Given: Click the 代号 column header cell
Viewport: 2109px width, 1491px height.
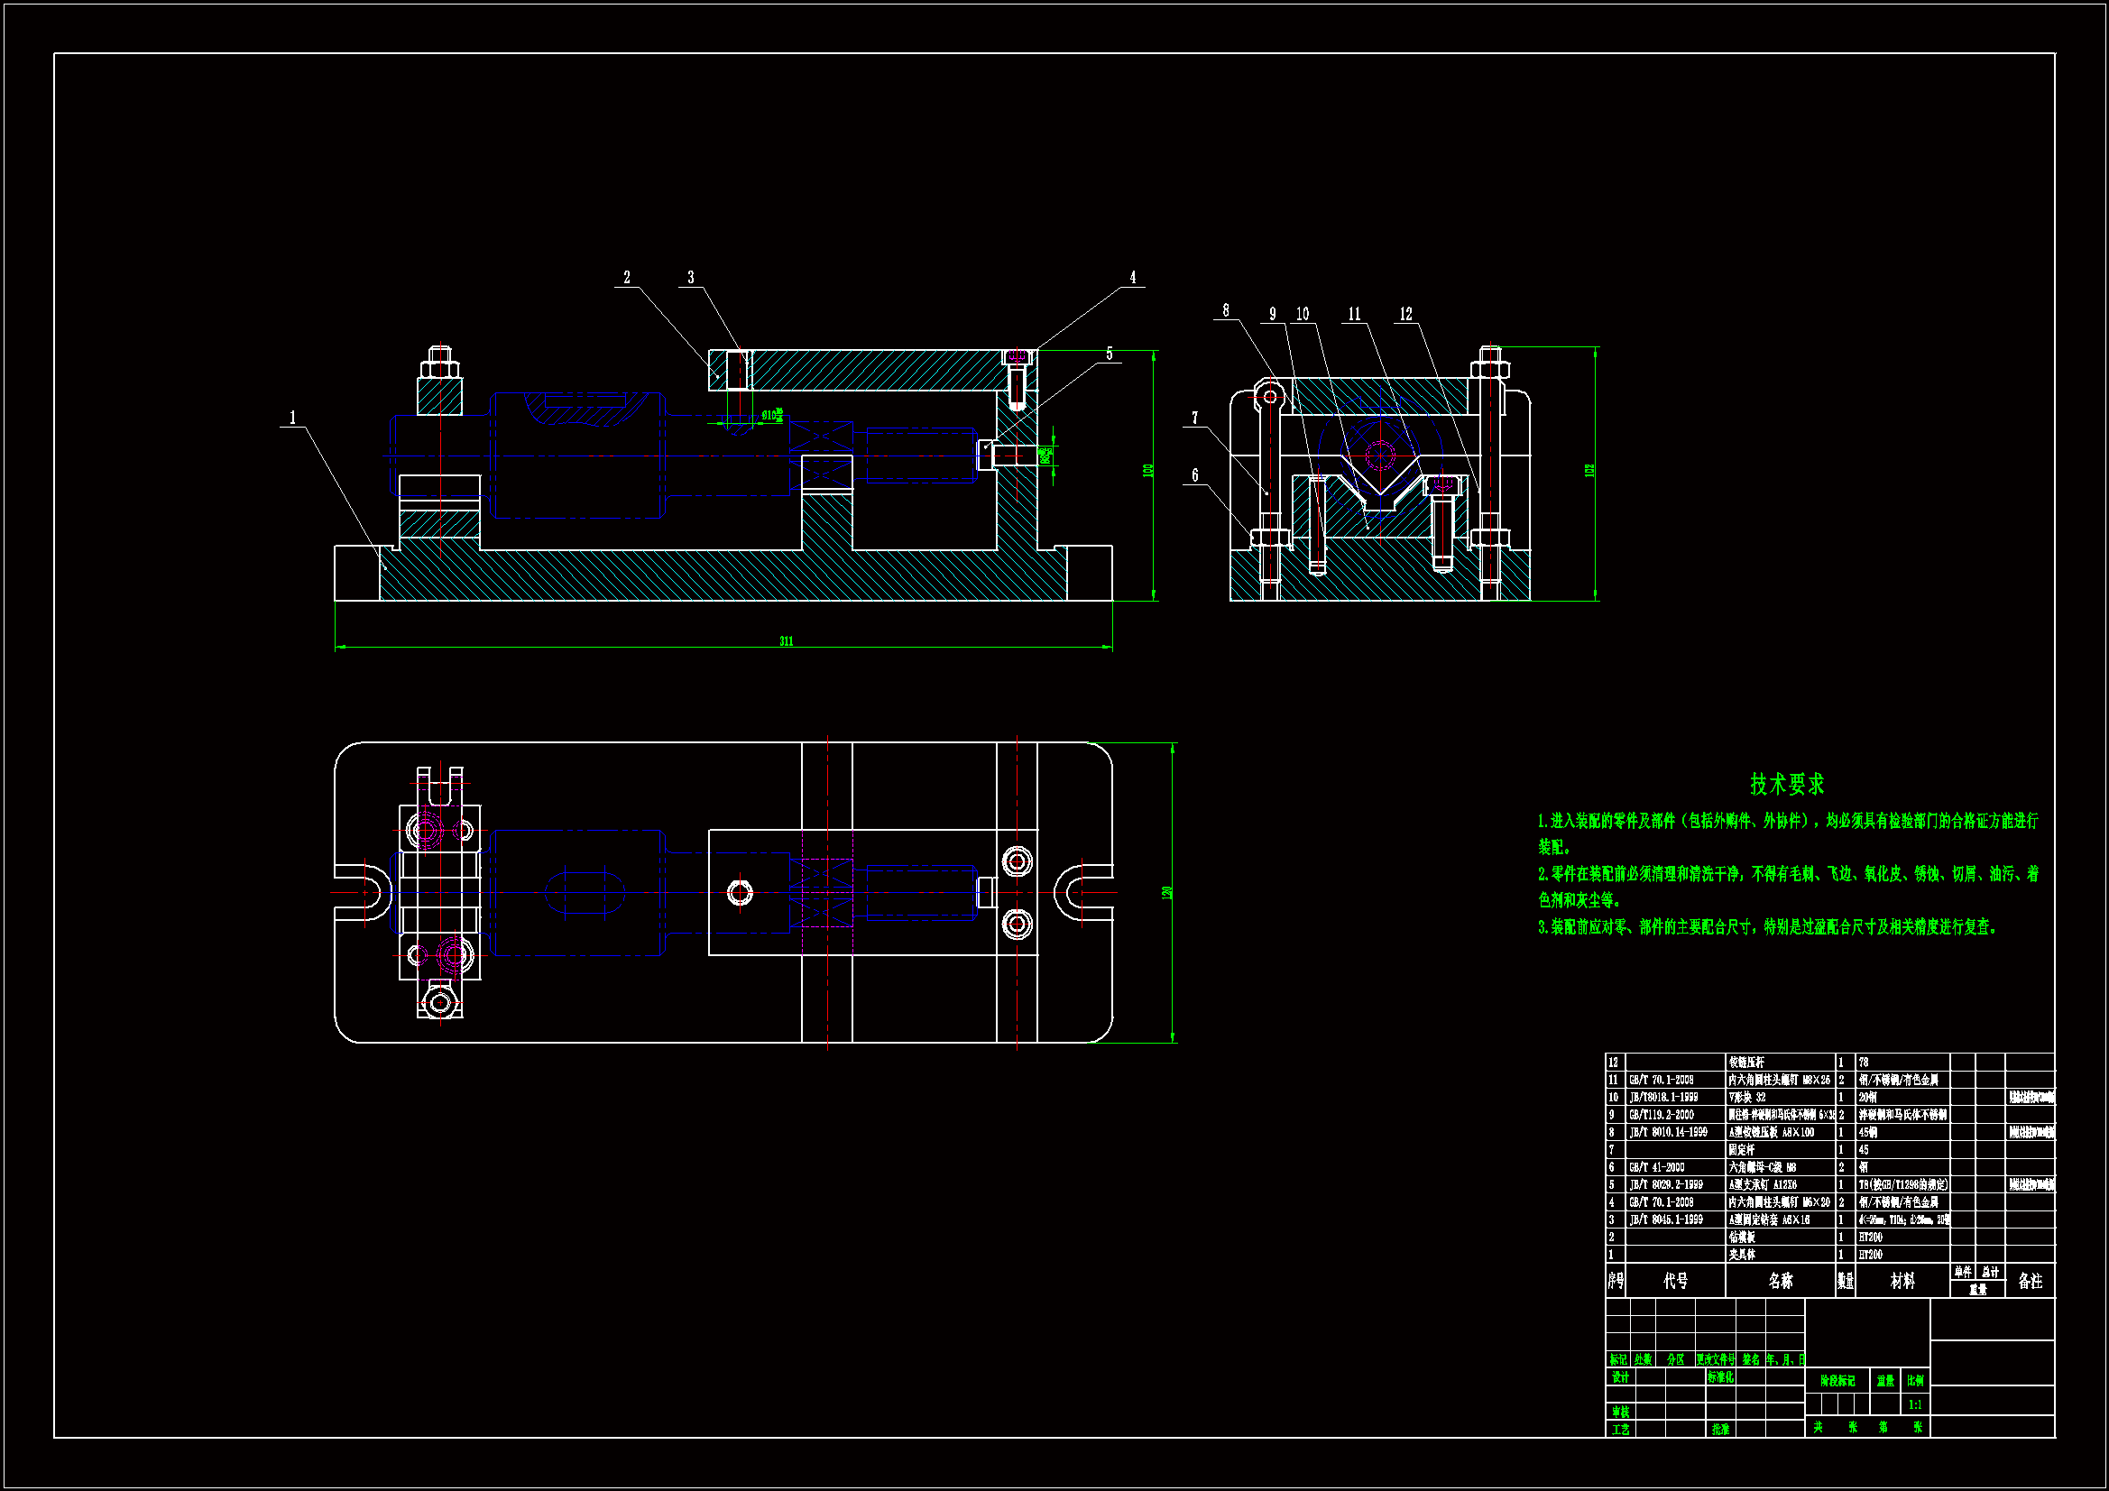Looking at the screenshot, I should [1675, 1281].
